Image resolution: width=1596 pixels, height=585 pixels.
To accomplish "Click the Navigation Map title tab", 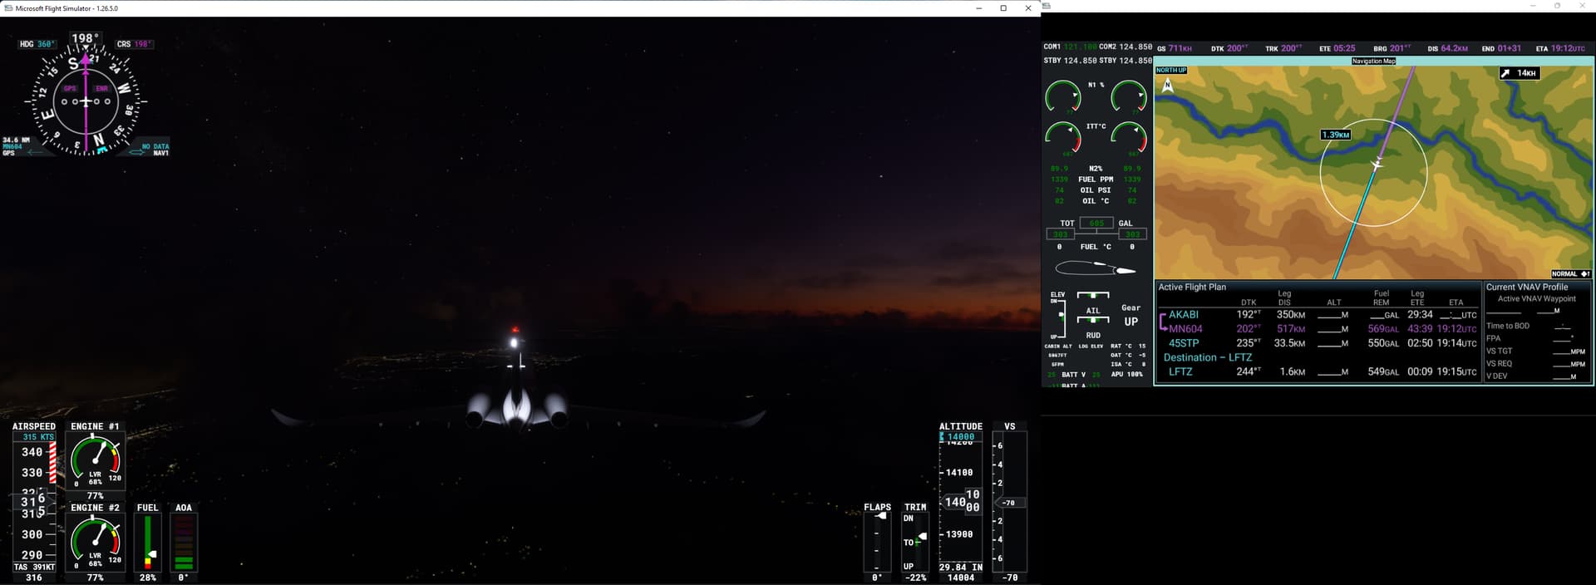I will [1373, 61].
